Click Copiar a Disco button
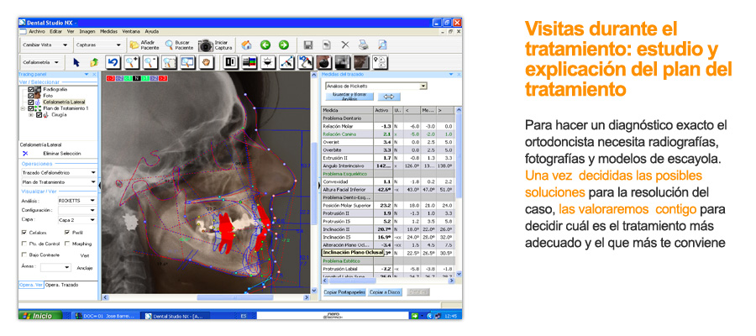The image size is (756, 336). click(x=386, y=292)
